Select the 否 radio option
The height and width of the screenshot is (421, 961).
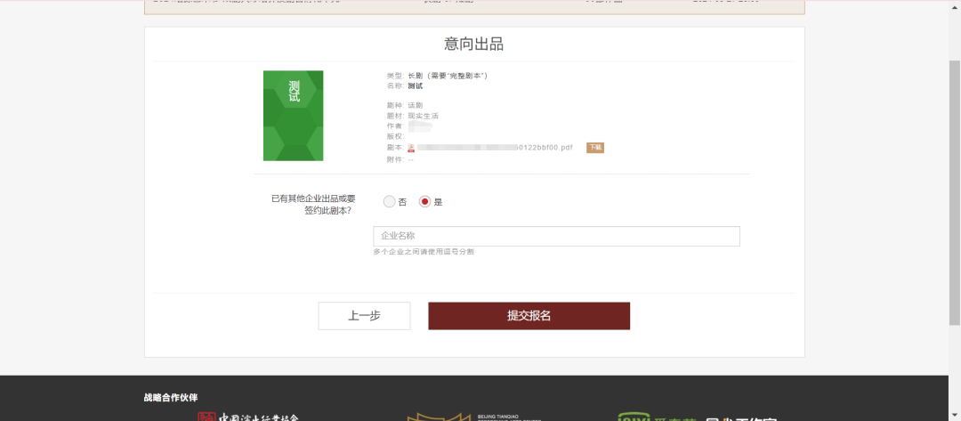389,202
